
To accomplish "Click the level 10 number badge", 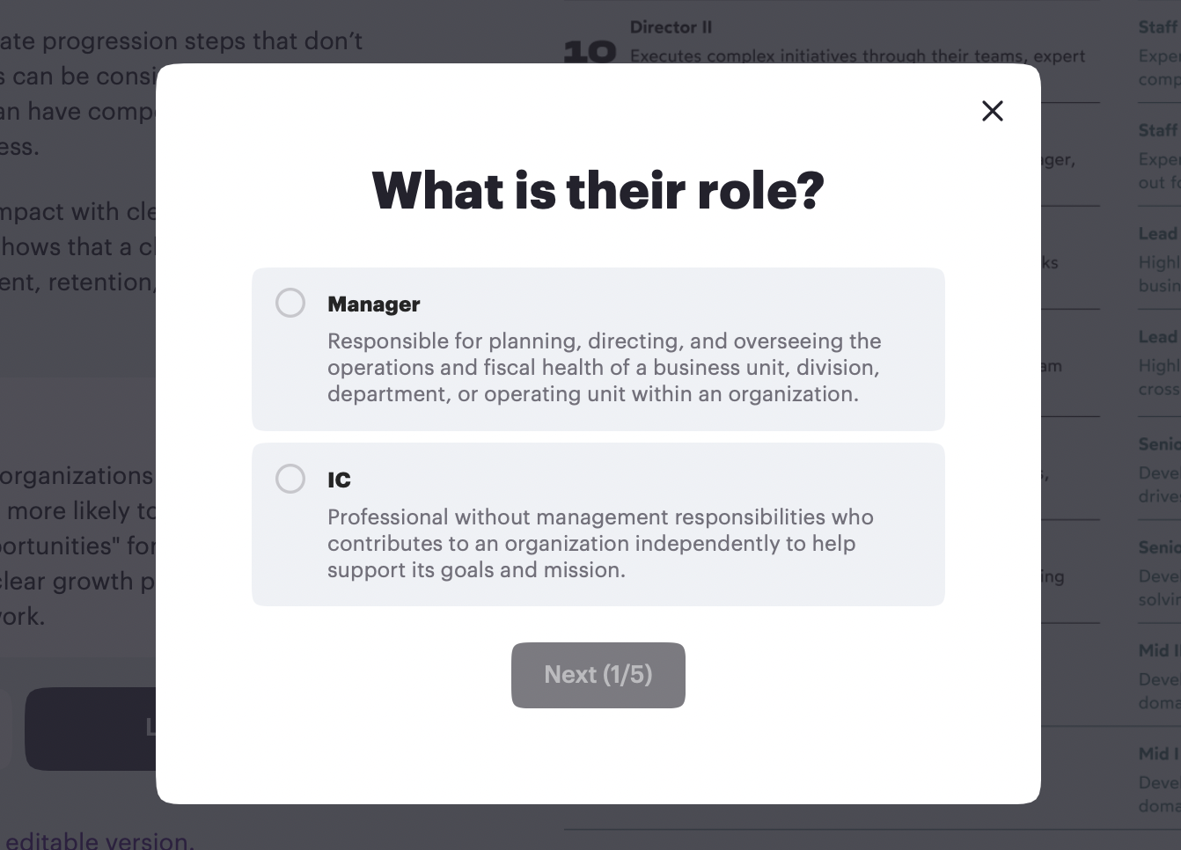I will click(x=590, y=52).
